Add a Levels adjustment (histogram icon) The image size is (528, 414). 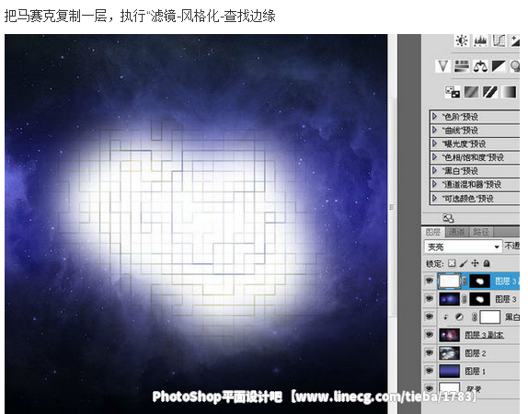(480, 40)
